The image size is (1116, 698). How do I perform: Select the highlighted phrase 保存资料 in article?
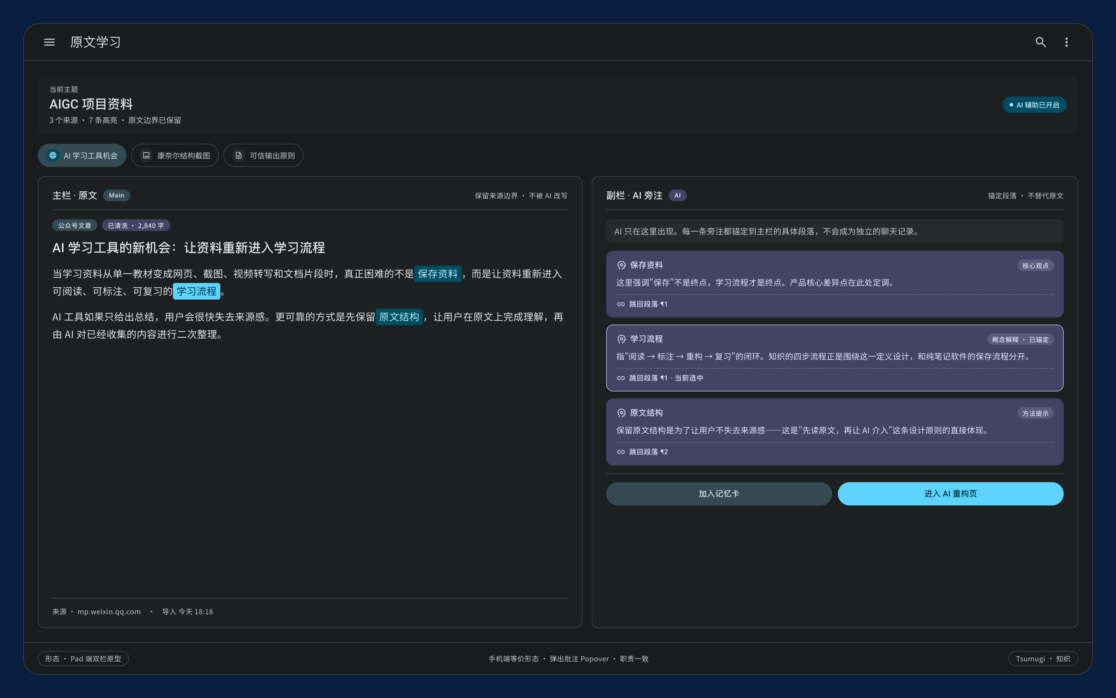438,274
